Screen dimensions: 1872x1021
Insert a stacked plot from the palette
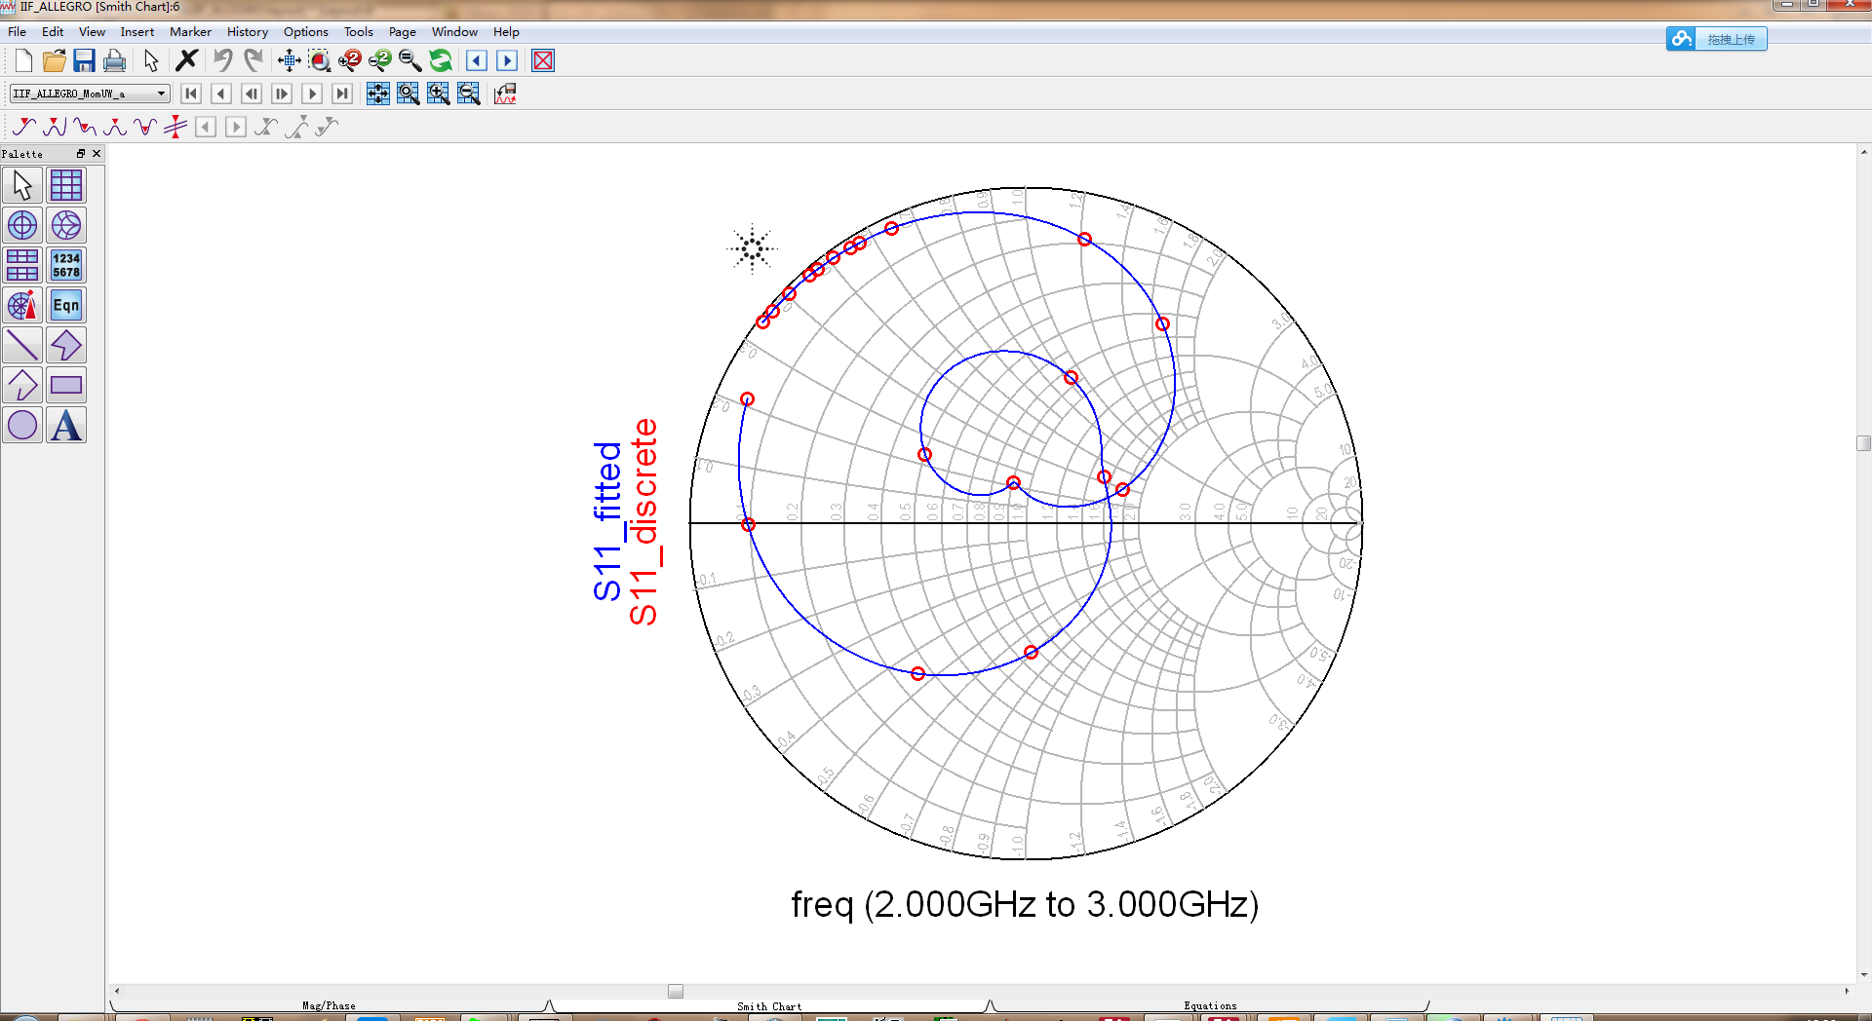pyautogui.click(x=22, y=265)
